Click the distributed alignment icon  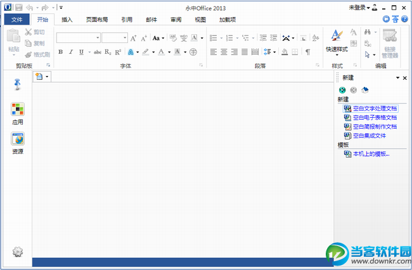255,52
